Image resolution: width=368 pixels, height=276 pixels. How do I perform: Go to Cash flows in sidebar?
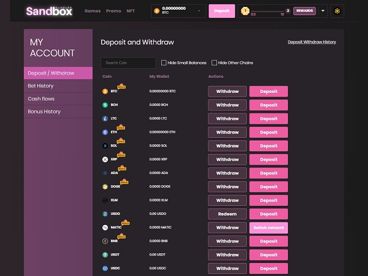click(41, 99)
